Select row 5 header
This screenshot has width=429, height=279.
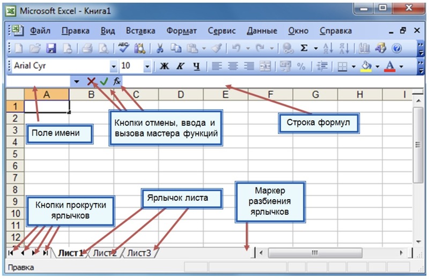tap(15, 154)
